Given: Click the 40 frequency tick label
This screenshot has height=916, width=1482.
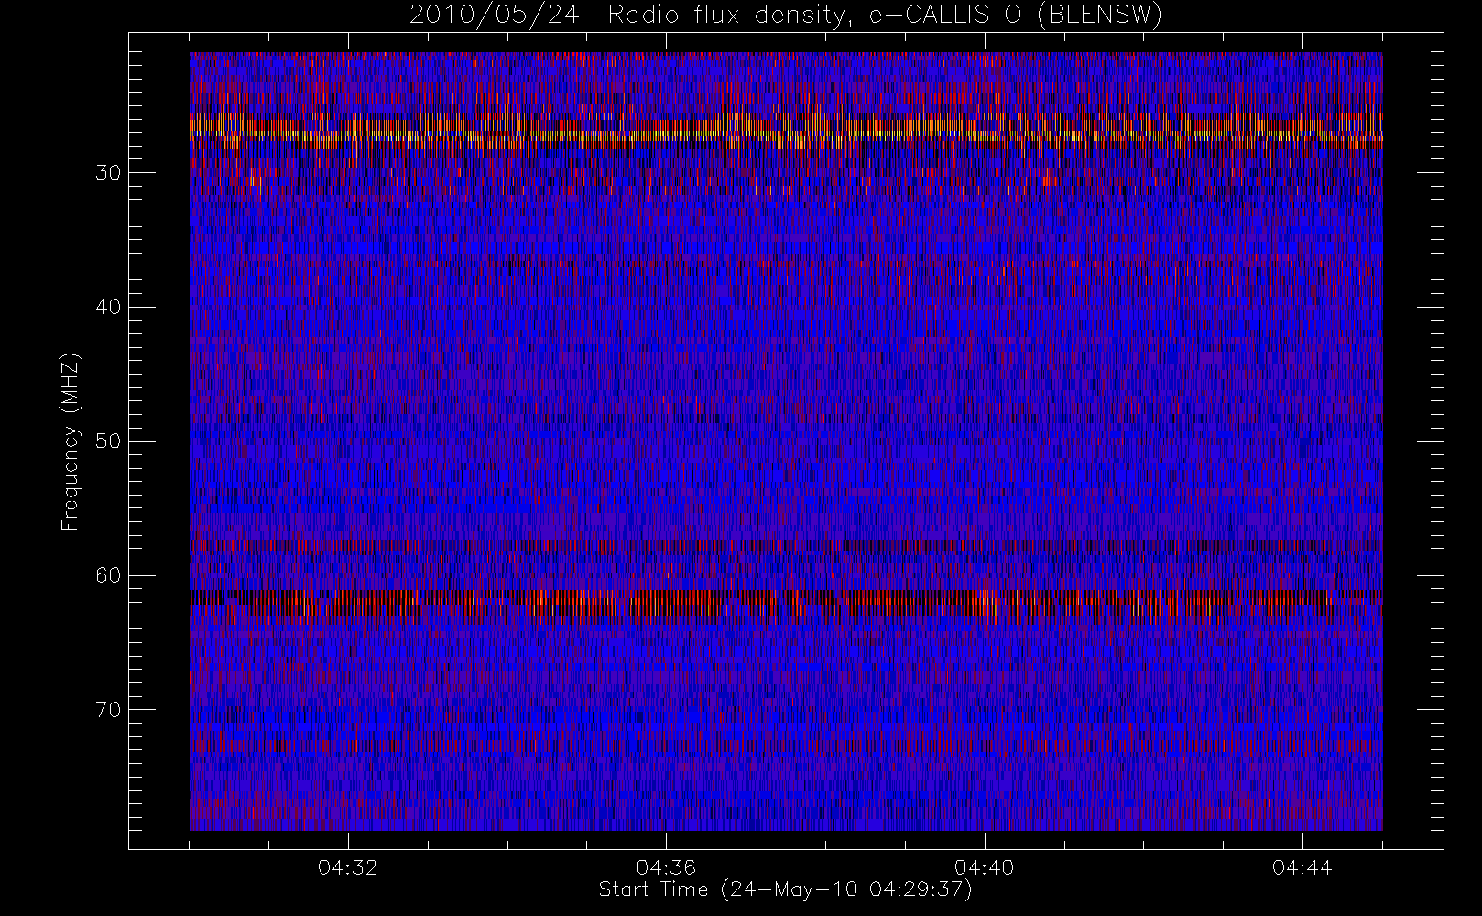Looking at the screenshot, I should [x=108, y=307].
